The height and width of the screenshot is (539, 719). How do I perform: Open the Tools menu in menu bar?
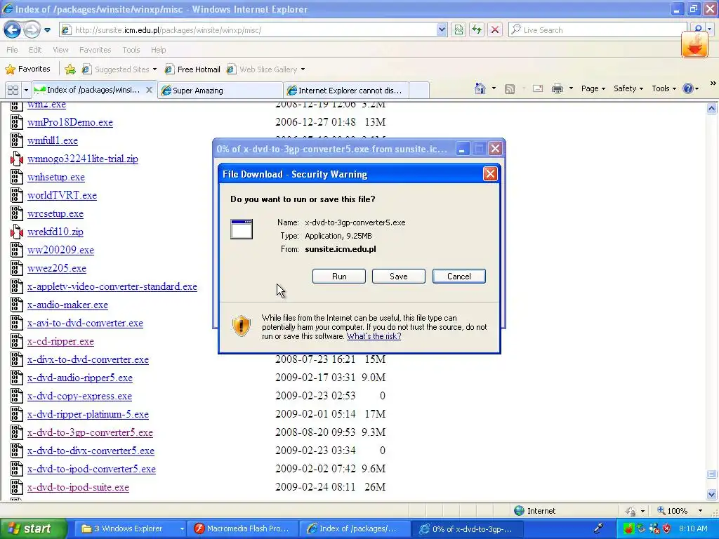[131, 50]
